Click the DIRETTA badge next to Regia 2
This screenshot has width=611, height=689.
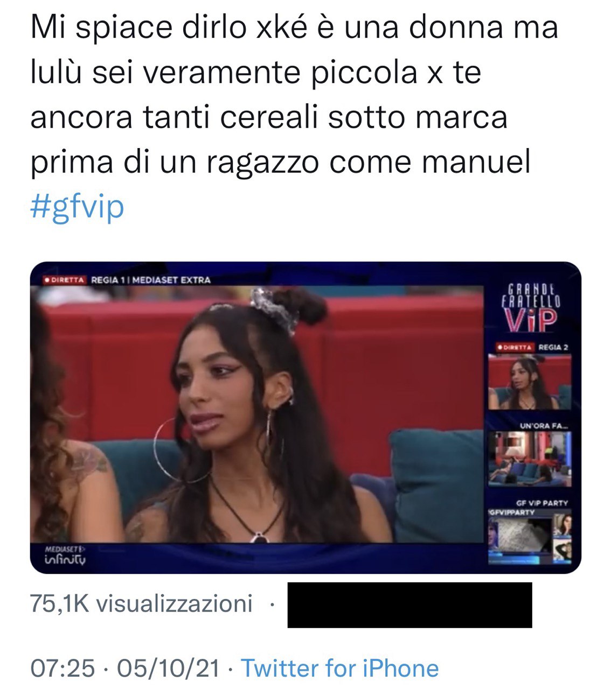click(515, 347)
